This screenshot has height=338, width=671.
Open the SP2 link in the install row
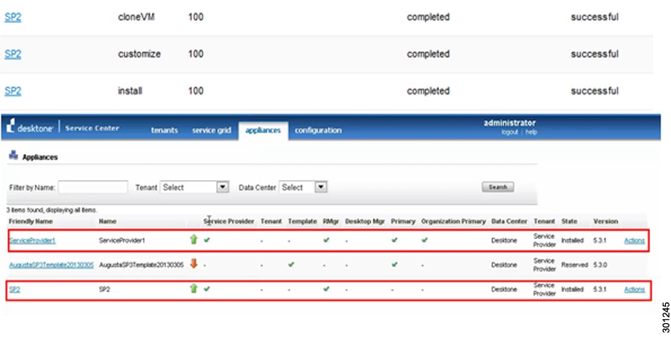(13, 91)
